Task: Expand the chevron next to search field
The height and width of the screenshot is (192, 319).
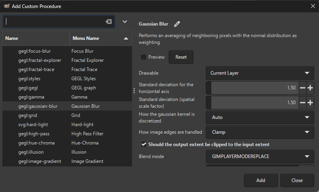Action: pos(125,22)
